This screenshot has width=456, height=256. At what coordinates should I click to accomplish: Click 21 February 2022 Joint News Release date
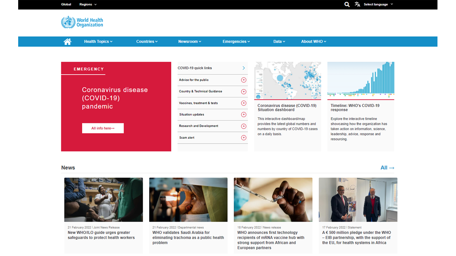94,228
